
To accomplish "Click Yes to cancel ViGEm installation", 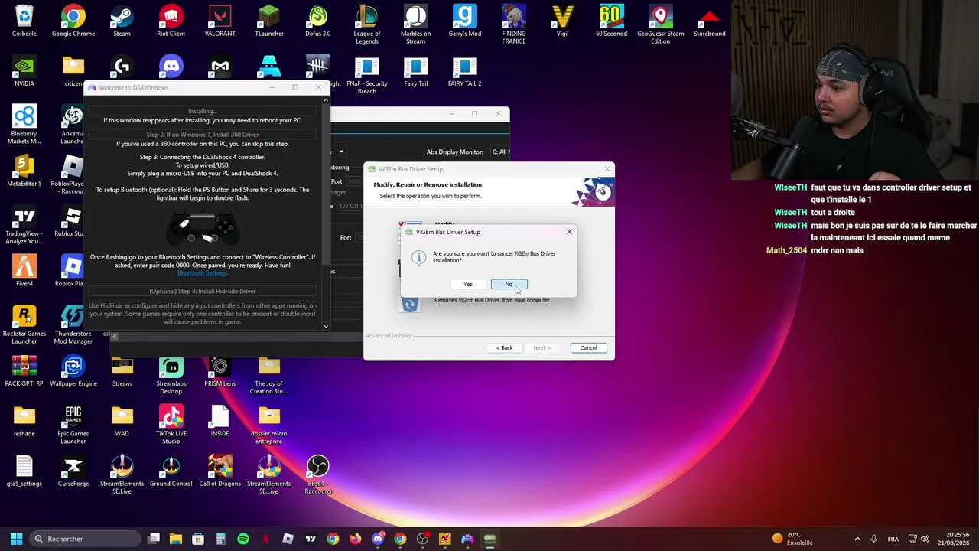I will pyautogui.click(x=467, y=285).
